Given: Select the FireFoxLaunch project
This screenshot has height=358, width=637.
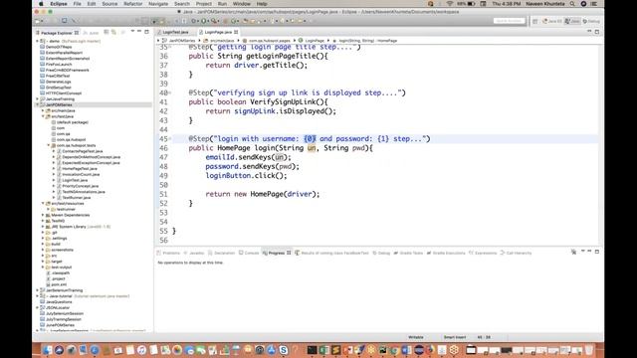Looking at the screenshot, I should [x=59, y=64].
